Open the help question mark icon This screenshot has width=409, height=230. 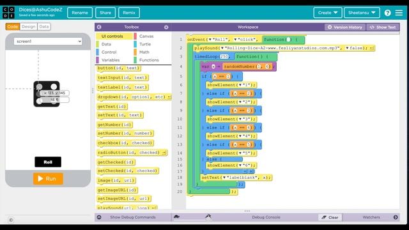coord(387,13)
